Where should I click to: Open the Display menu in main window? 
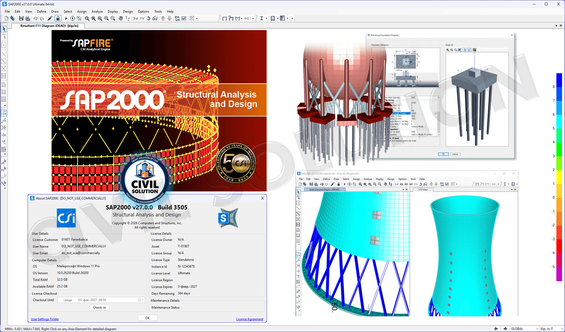113,12
